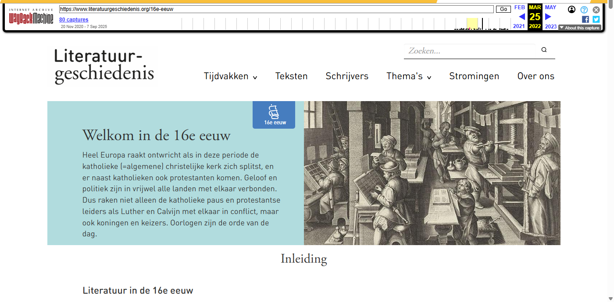614x302 pixels.
Task: Close the Wayback toolbar
Action: tap(596, 10)
